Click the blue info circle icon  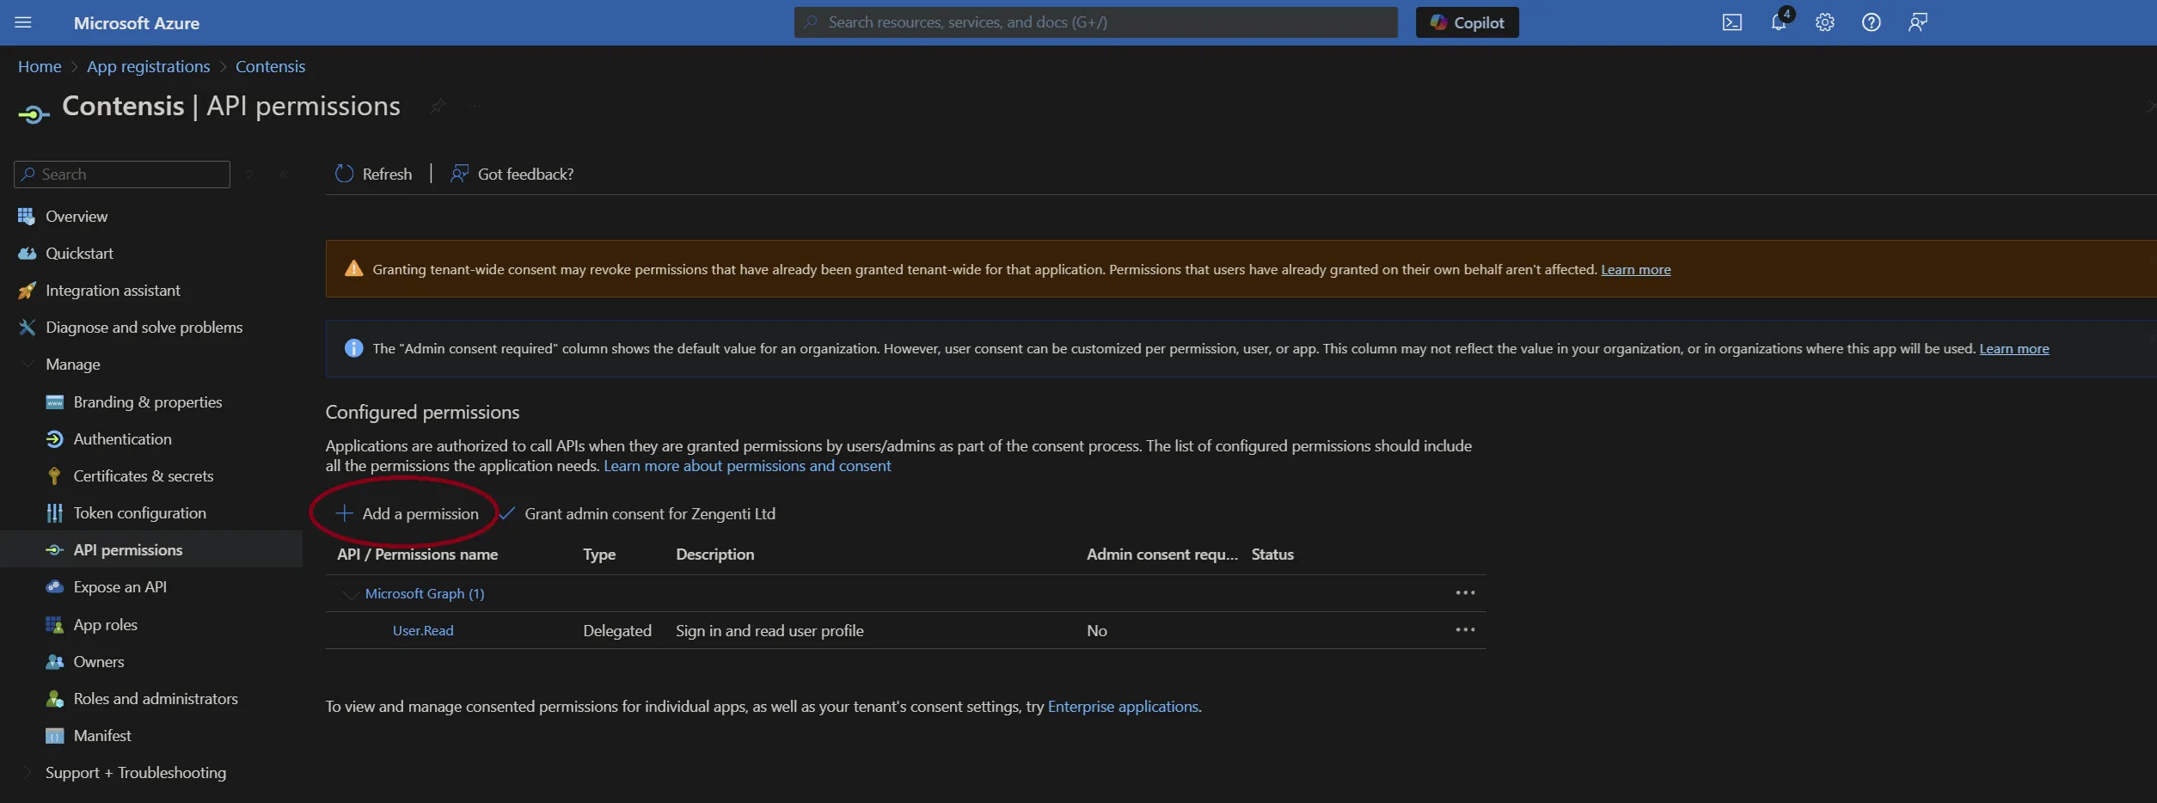[x=353, y=347]
